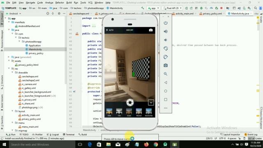Click the taskbar search box
263x148 pixels.
[42, 144]
